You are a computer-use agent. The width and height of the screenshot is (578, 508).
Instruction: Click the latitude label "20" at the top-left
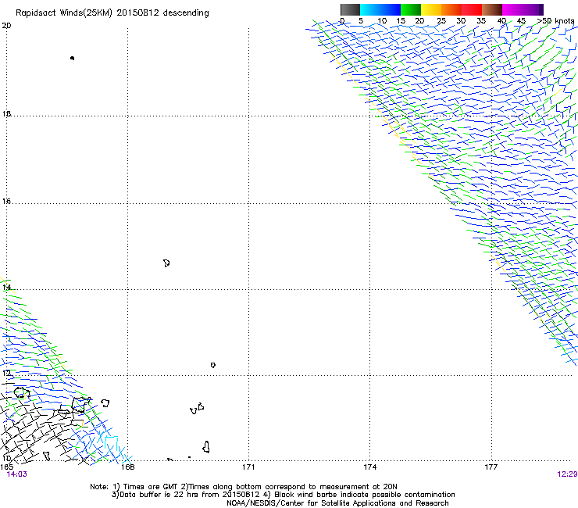coord(6,26)
